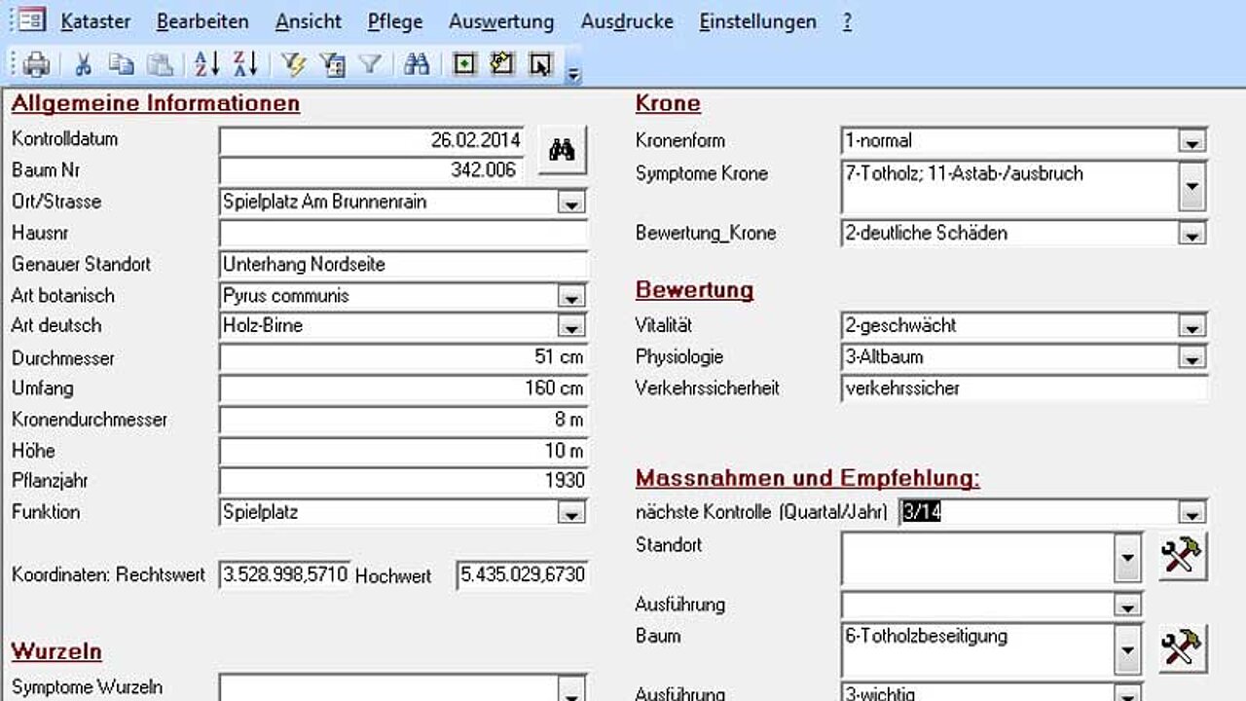This screenshot has width=1246, height=701.
Task: Open the Kataster menu
Action: click(95, 21)
